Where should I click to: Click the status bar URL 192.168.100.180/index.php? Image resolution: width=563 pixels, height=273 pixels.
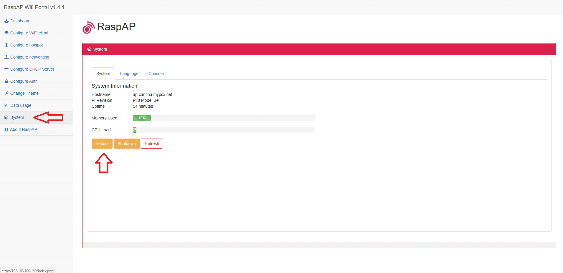(27, 271)
